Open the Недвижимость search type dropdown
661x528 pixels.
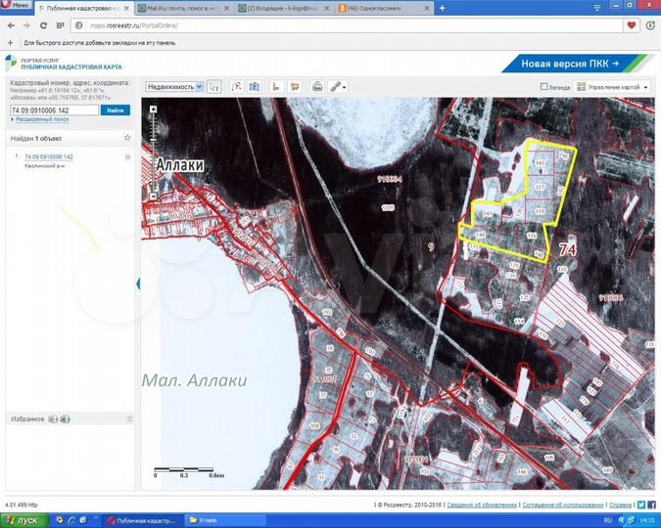pos(174,86)
